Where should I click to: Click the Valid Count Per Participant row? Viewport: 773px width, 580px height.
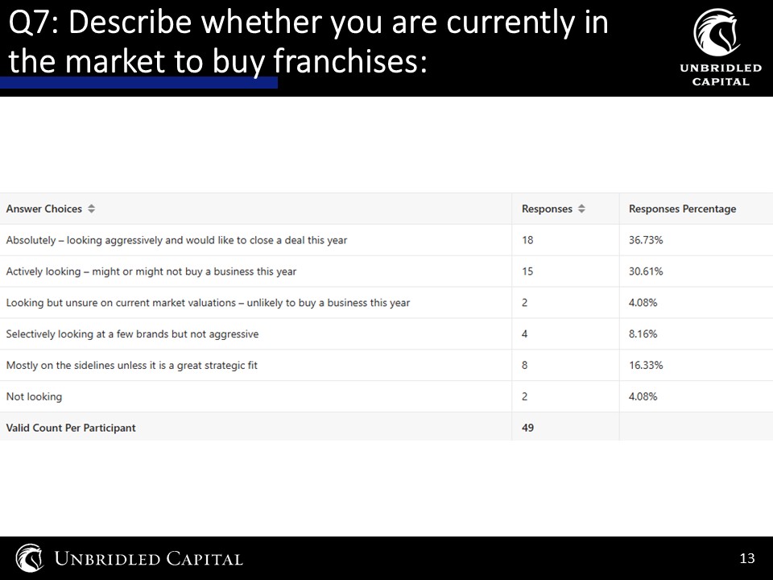point(386,427)
